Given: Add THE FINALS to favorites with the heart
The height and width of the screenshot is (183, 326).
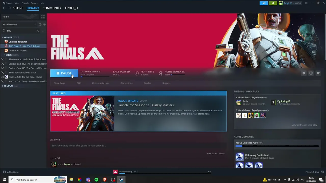Looking at the screenshot, I should pos(318,73).
